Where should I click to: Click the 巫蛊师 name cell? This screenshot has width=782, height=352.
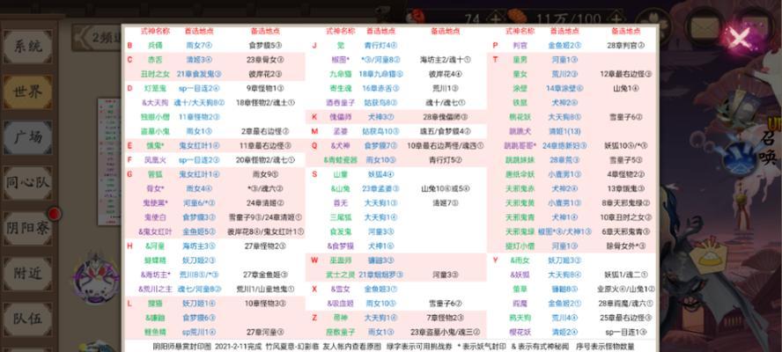click(341, 260)
